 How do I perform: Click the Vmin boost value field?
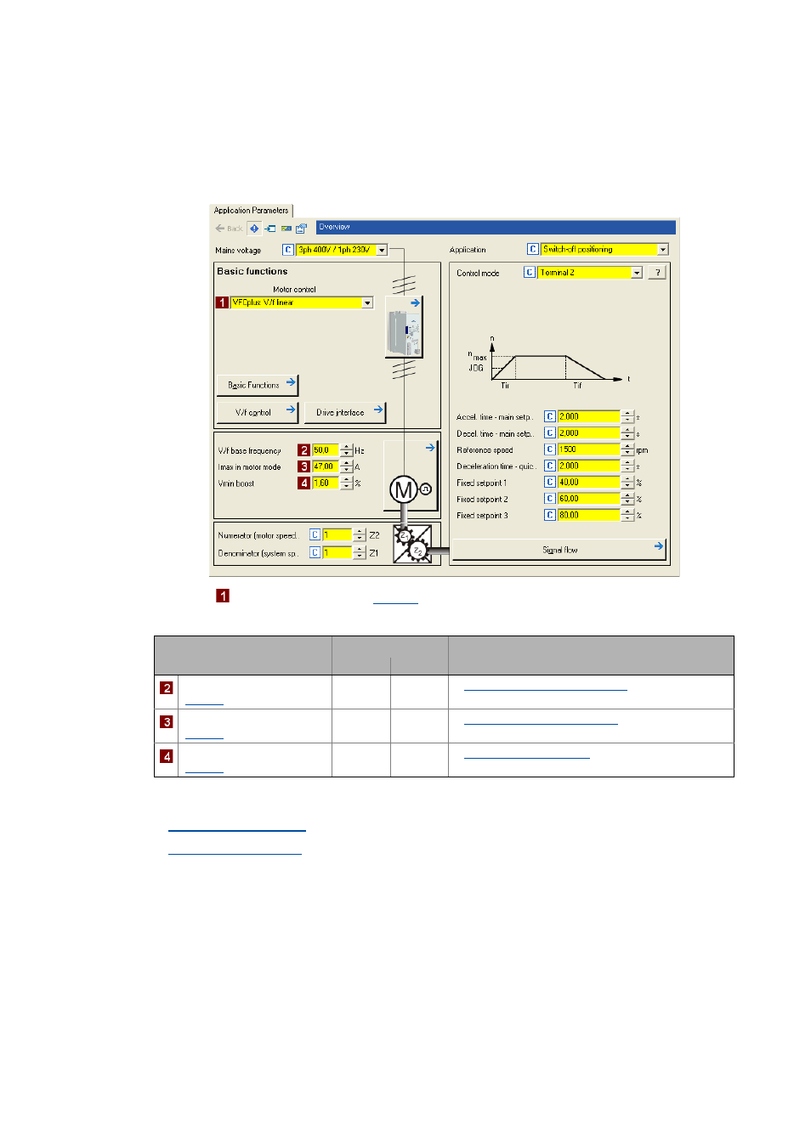(x=326, y=483)
